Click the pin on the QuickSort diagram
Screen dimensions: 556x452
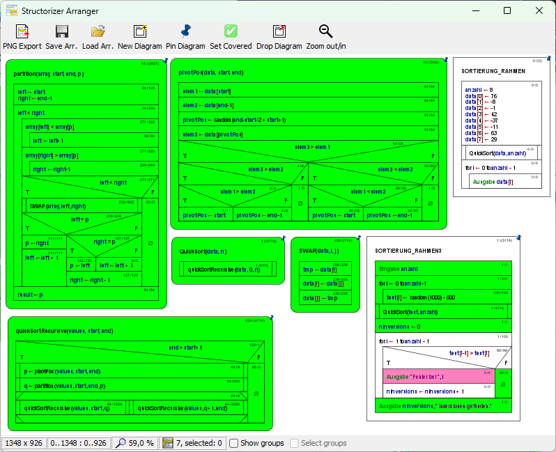284,239
